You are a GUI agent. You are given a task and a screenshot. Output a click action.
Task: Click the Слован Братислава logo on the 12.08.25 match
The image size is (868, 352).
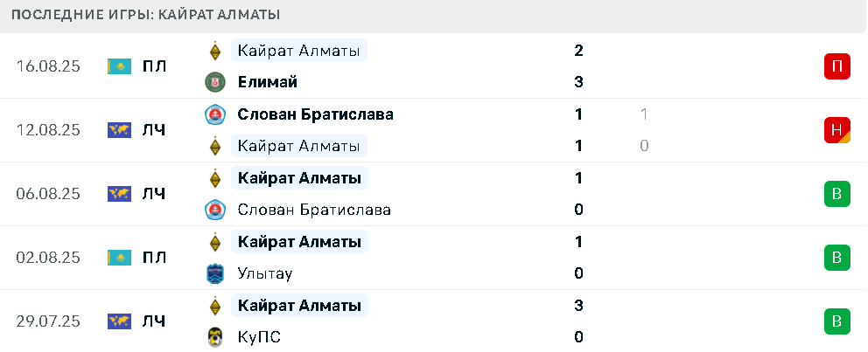[x=214, y=114]
